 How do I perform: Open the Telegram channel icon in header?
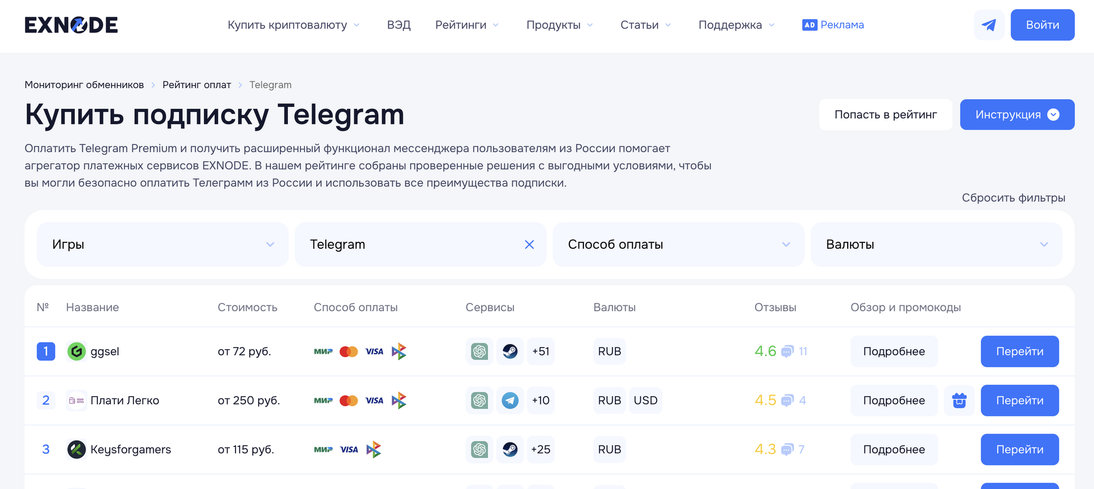989,25
